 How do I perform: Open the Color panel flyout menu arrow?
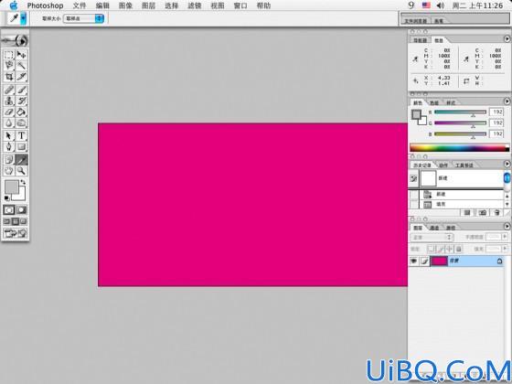507,101
